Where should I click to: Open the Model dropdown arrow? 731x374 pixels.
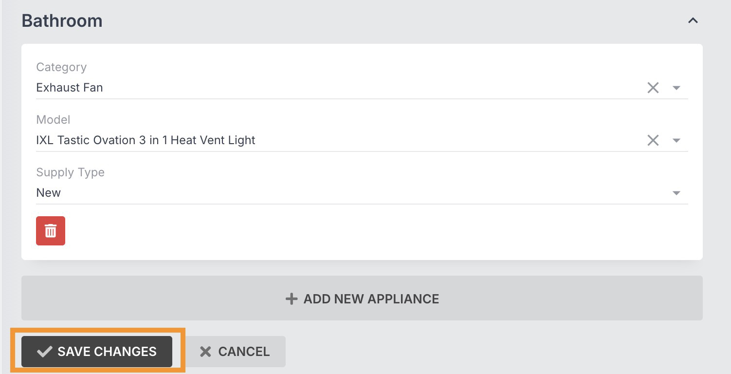676,141
